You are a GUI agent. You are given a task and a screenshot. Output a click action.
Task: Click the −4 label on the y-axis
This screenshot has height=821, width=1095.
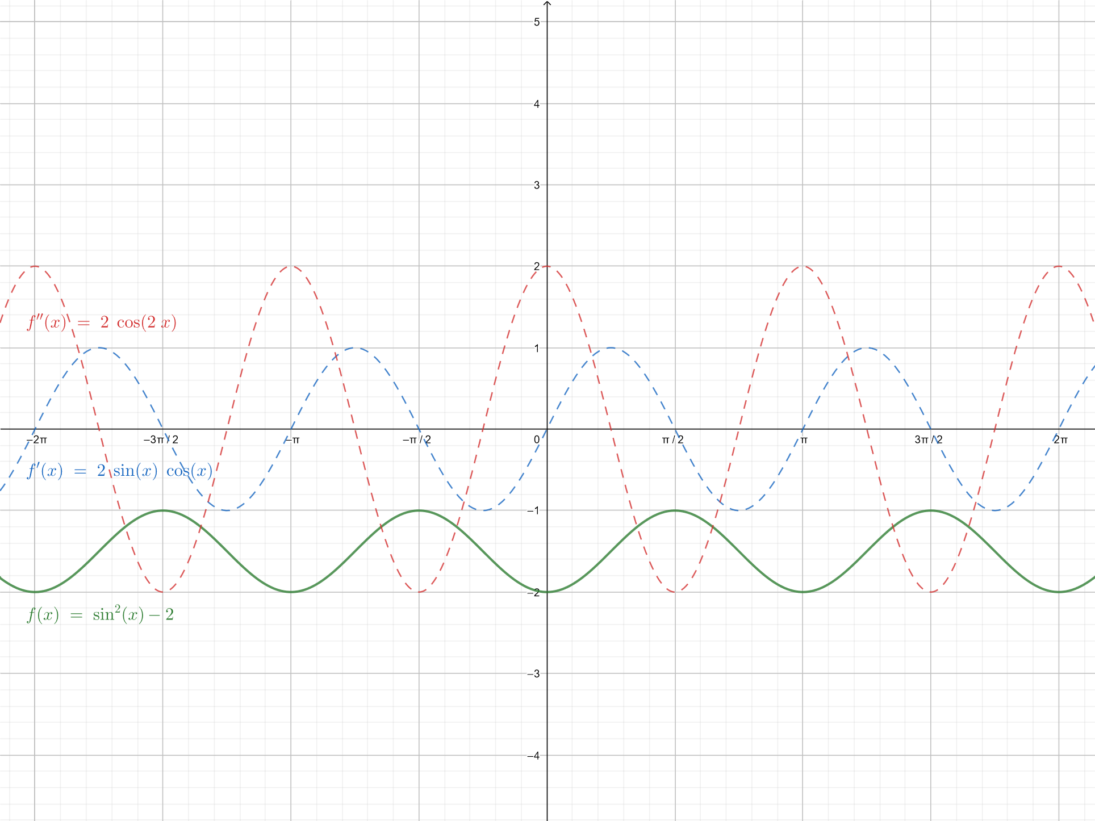pyautogui.click(x=533, y=756)
